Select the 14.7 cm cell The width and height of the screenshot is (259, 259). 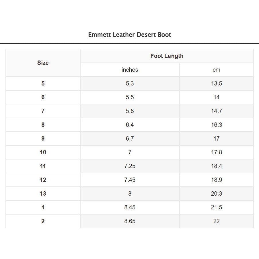[x=216, y=111]
